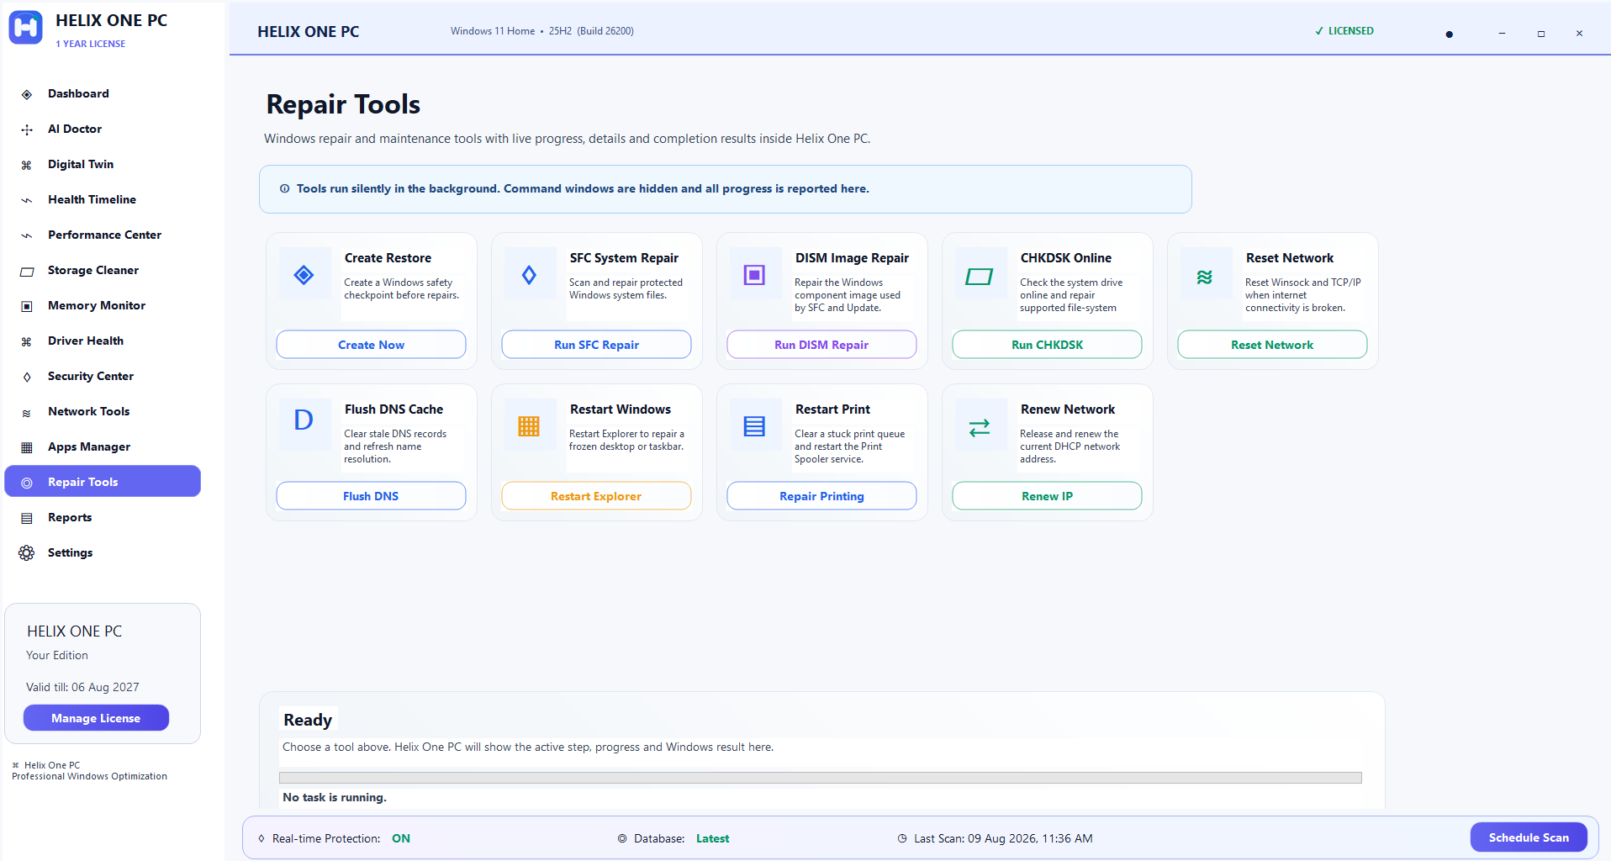Screen dimensions: 1611x861
Task: Click the Apps Manager grid icon
Action: point(27,447)
